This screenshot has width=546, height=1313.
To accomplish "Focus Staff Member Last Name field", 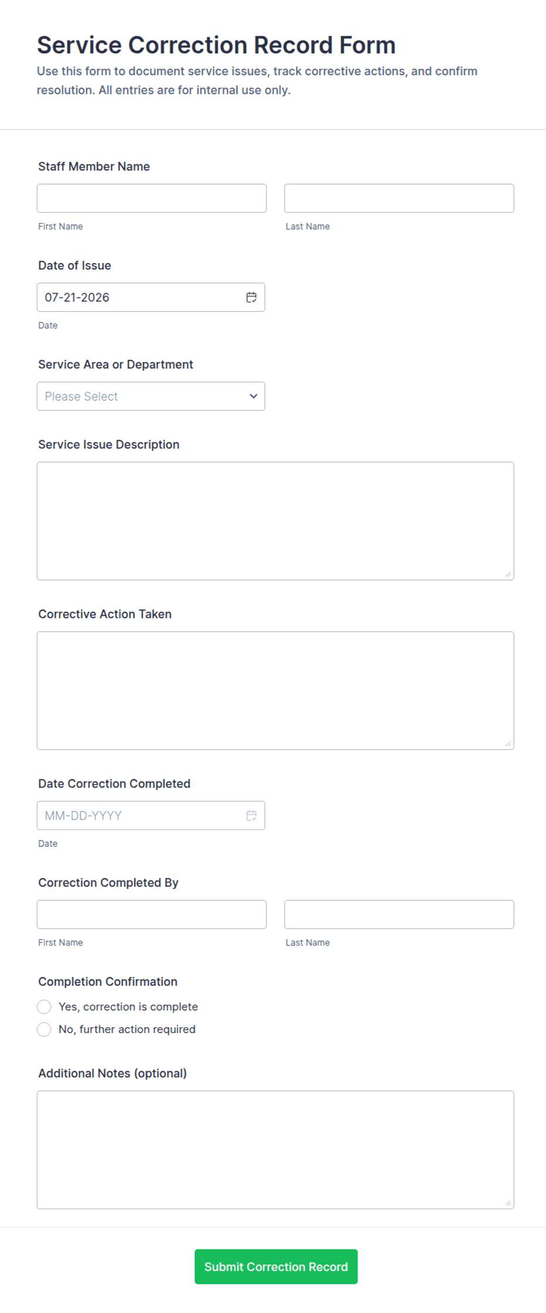I will (x=399, y=198).
